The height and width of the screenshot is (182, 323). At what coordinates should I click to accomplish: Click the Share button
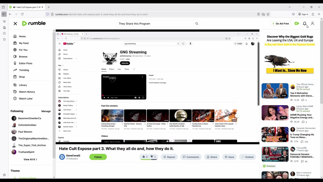tap(212, 157)
